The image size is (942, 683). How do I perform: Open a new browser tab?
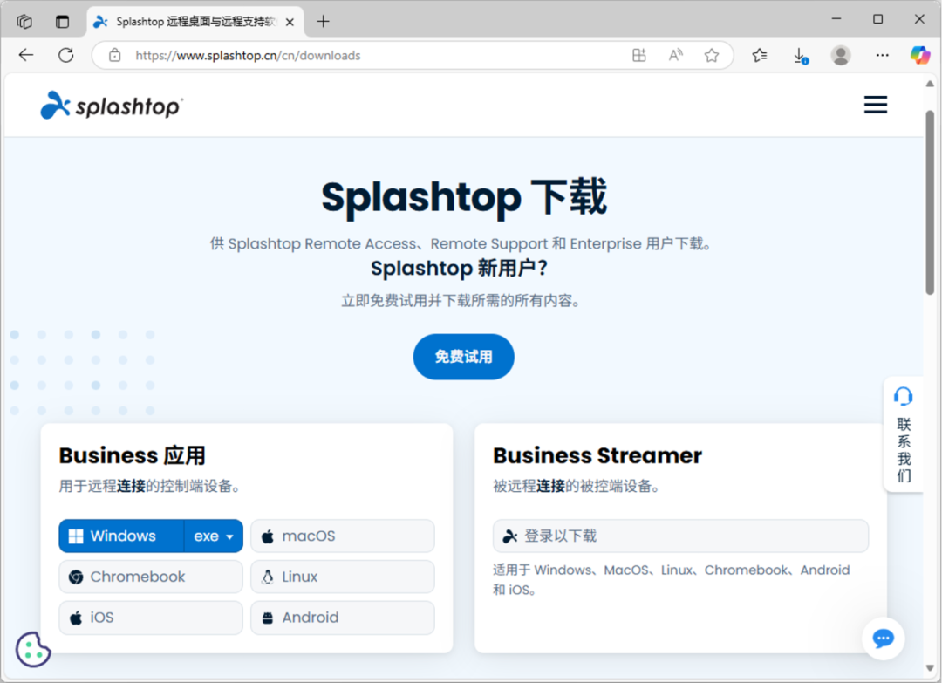click(324, 22)
